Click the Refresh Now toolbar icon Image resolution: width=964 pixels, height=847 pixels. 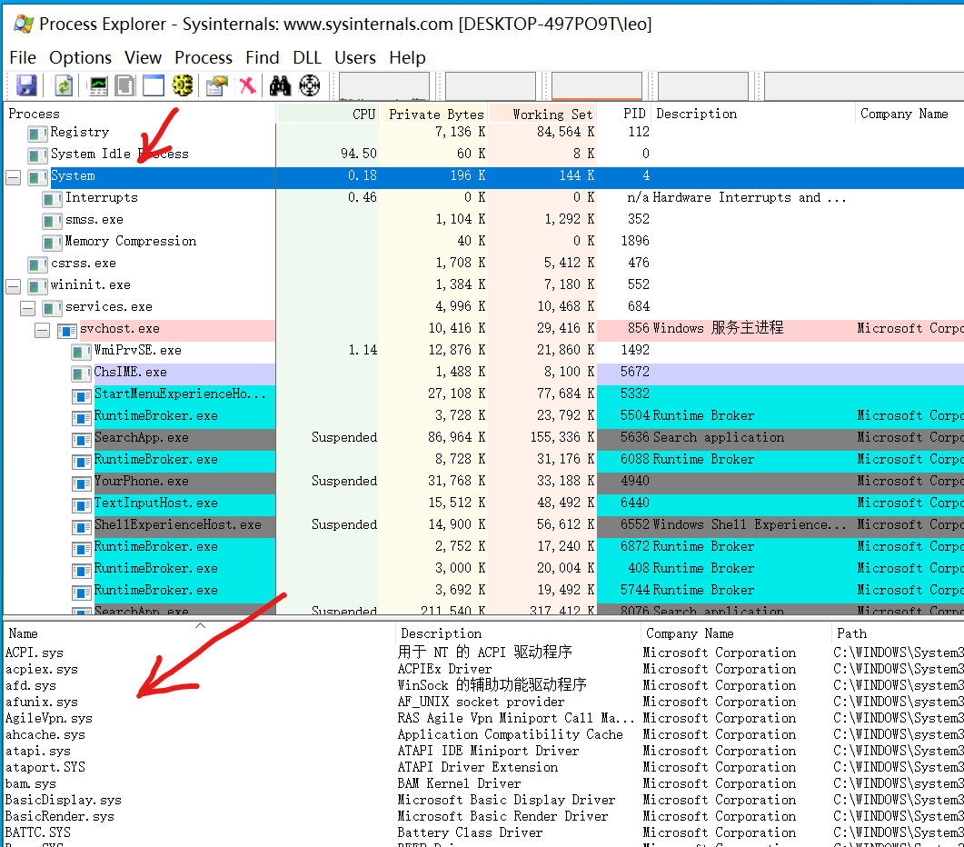tap(62, 85)
